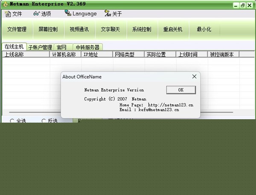Screen dimensions: 256x195
Task: Click the key icon beside 关于
Action: pyautogui.click(x=108, y=13)
